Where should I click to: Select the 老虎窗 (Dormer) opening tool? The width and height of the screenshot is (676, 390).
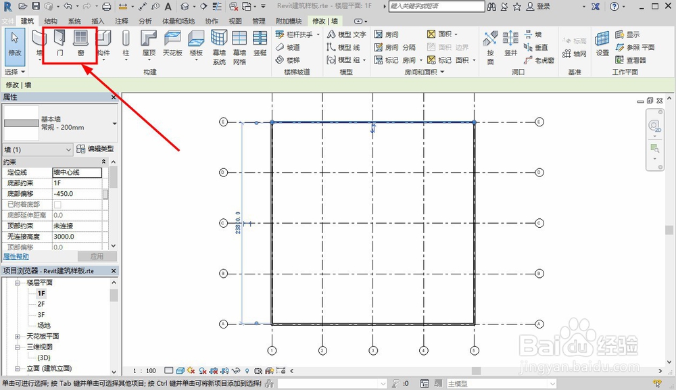tap(539, 60)
